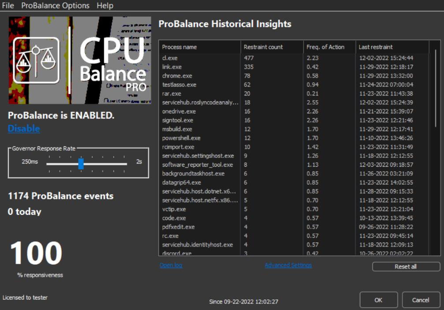Click the CPU Balance Pro logo banner
444x310 pixels.
coord(80,60)
